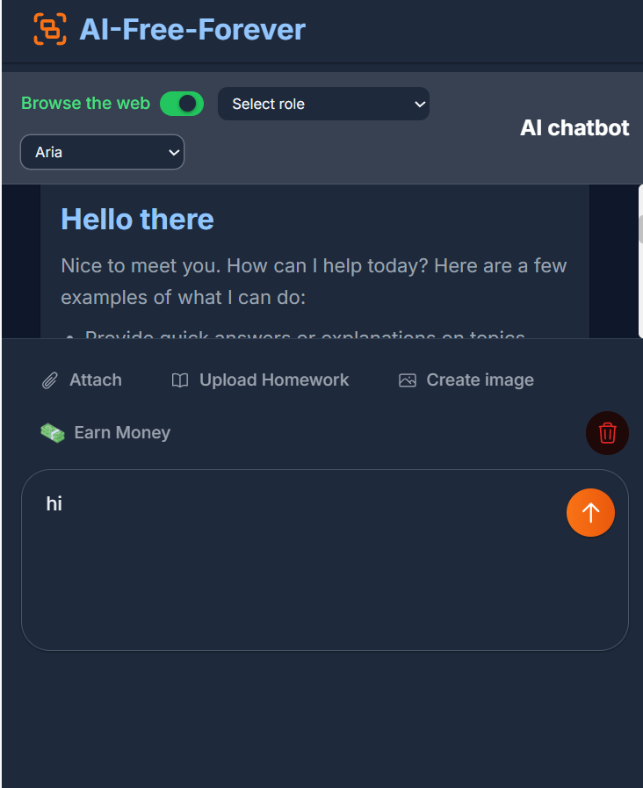The height and width of the screenshot is (788, 643).
Task: Click the paperclip Attach icon
Action: point(50,380)
